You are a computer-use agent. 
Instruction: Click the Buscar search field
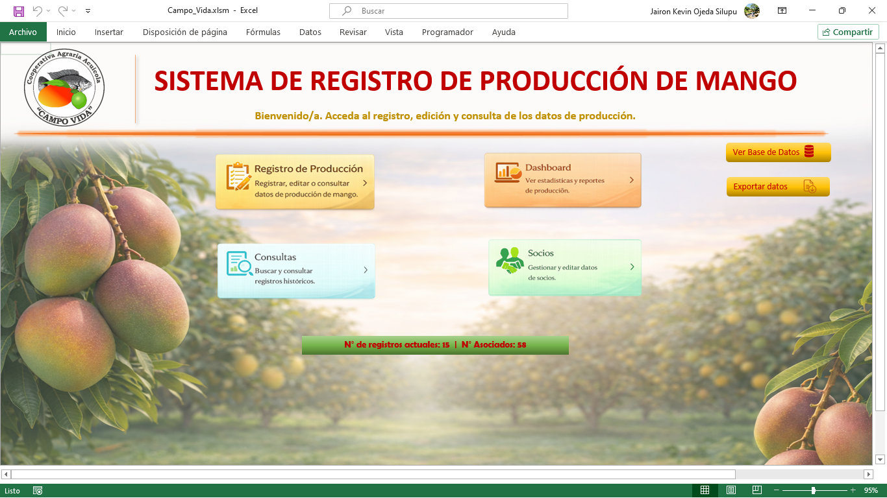coord(448,10)
